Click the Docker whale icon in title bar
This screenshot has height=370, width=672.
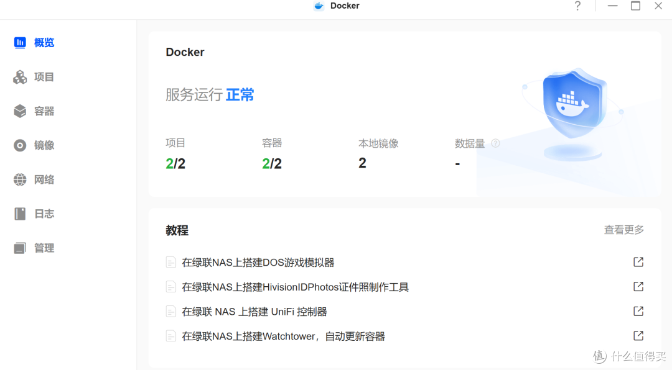[x=319, y=6]
